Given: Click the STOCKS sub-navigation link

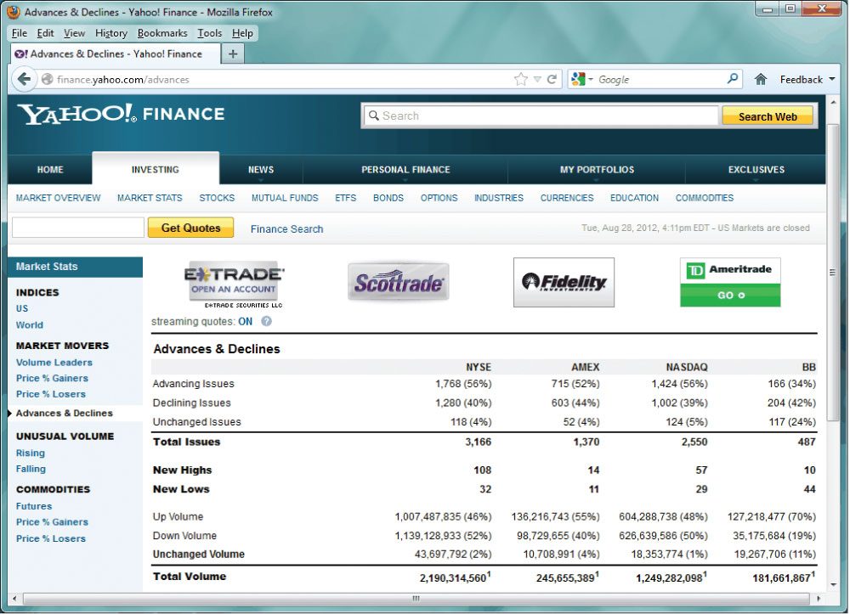Looking at the screenshot, I should click(x=217, y=198).
